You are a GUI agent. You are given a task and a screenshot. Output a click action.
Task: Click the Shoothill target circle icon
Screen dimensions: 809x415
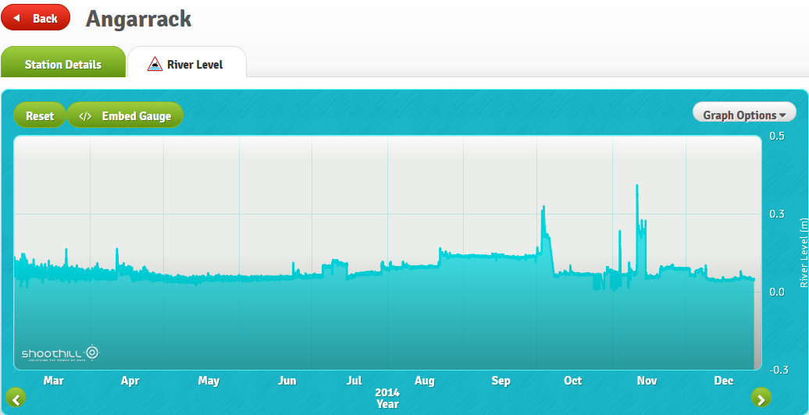(x=92, y=353)
